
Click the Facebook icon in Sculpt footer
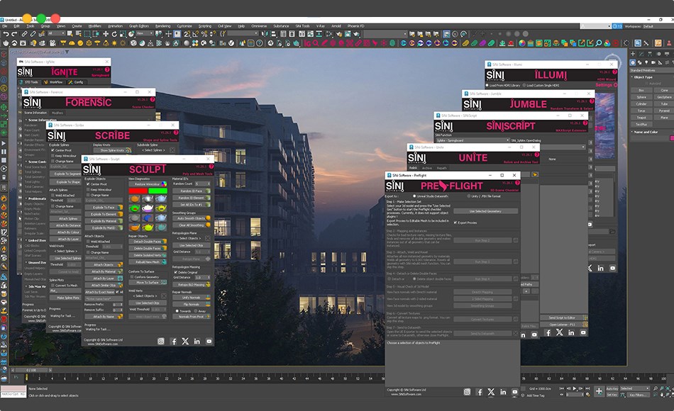click(x=173, y=341)
